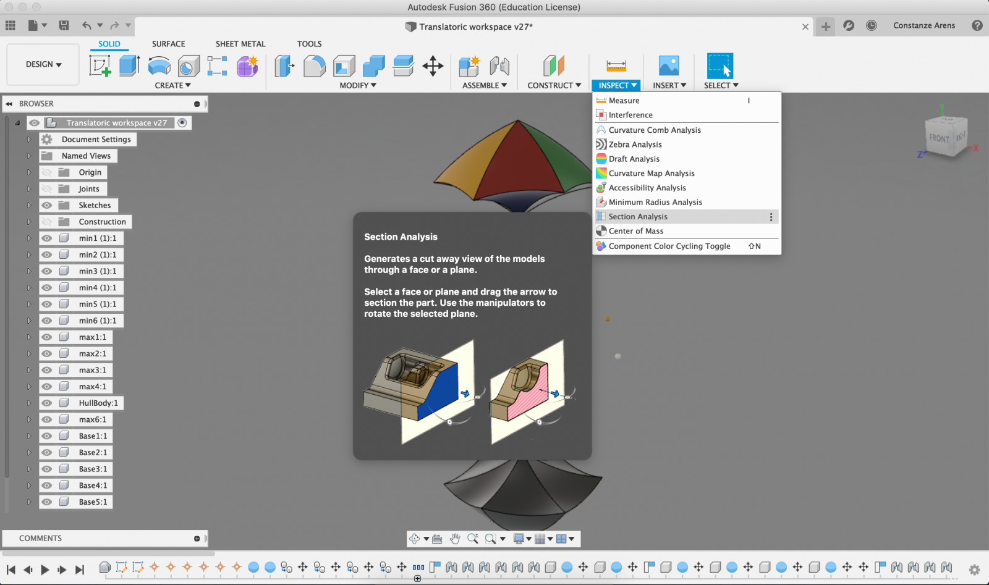
Task: Collapse the Translatoric workspace v27 root node
Action: pyautogui.click(x=17, y=123)
